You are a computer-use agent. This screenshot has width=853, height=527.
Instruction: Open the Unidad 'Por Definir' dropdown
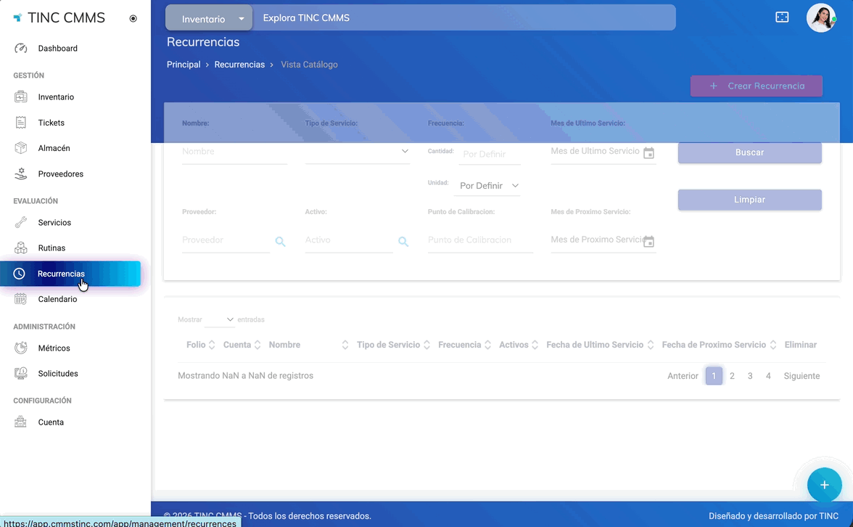pyautogui.click(x=489, y=186)
